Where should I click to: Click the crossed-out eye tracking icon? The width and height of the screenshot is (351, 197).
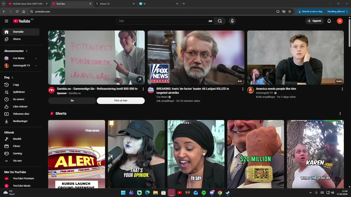pos(284,11)
